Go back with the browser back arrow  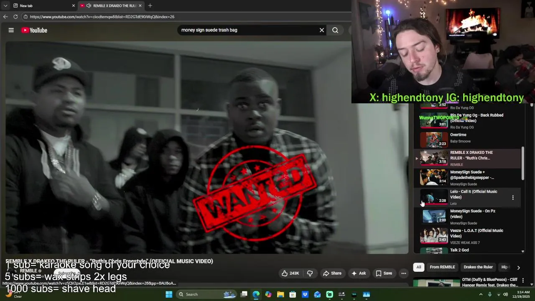[x=5, y=17]
